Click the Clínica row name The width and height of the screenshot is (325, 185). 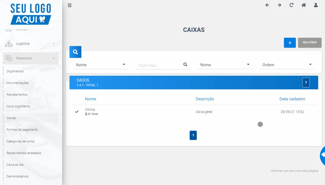click(x=90, y=110)
